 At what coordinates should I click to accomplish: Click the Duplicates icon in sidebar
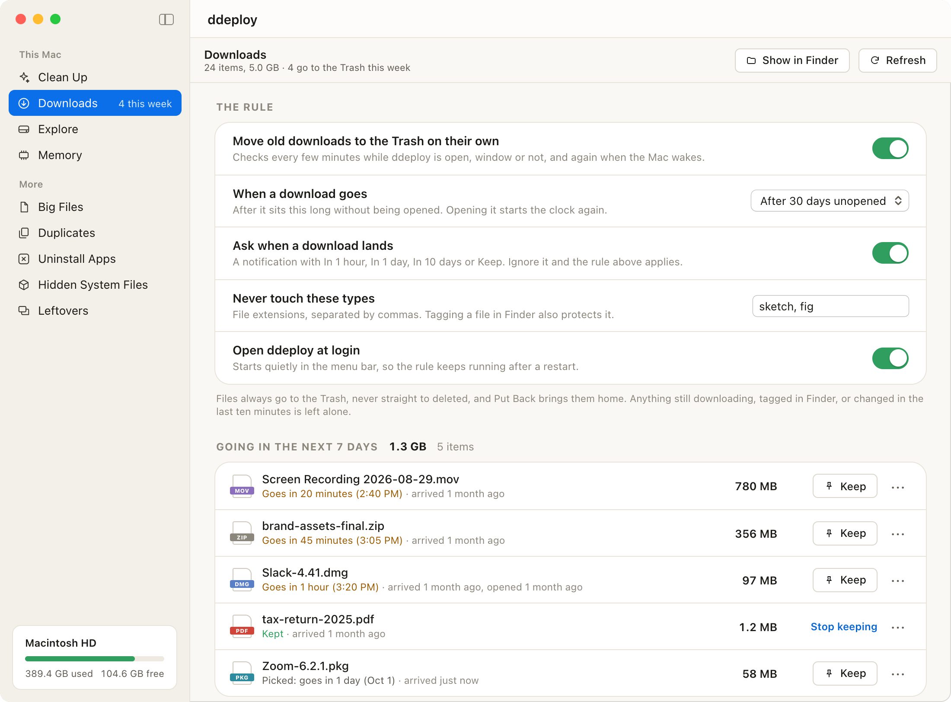[x=24, y=233]
